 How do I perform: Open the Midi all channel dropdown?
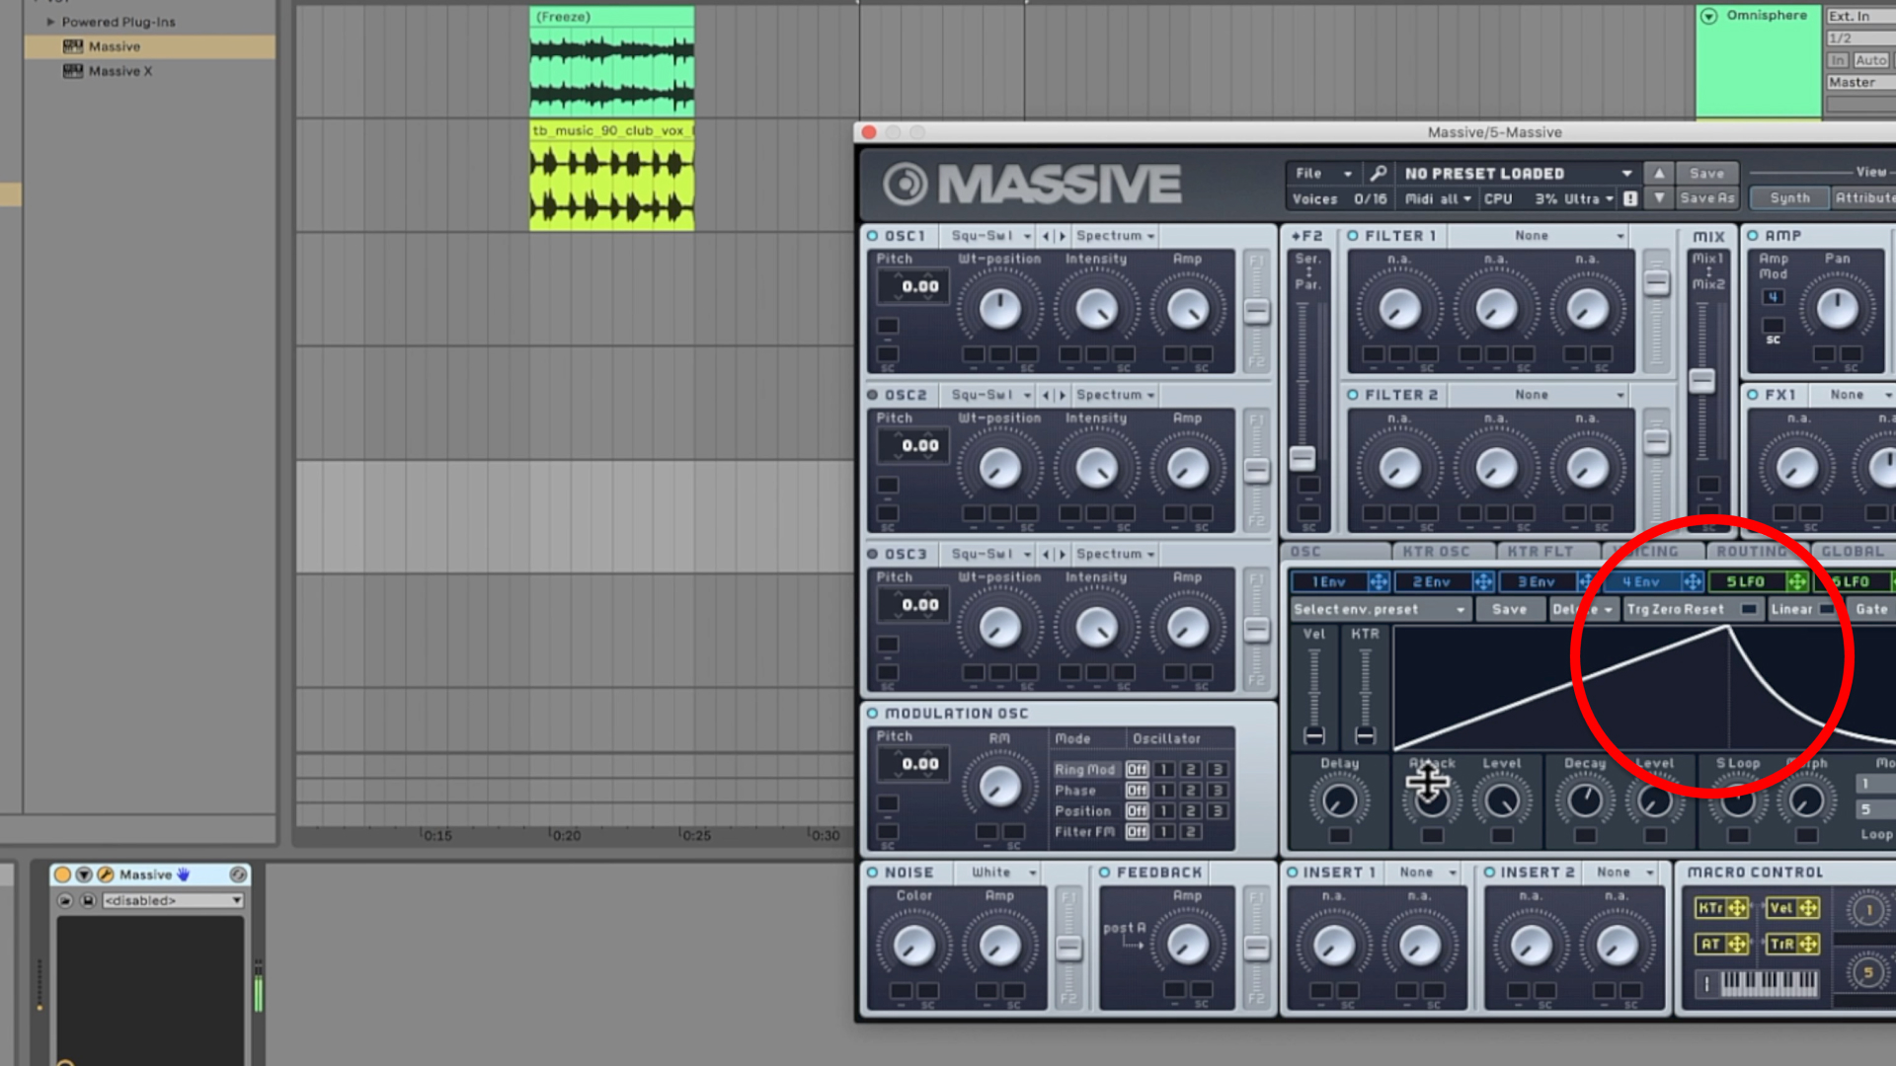(x=1438, y=198)
